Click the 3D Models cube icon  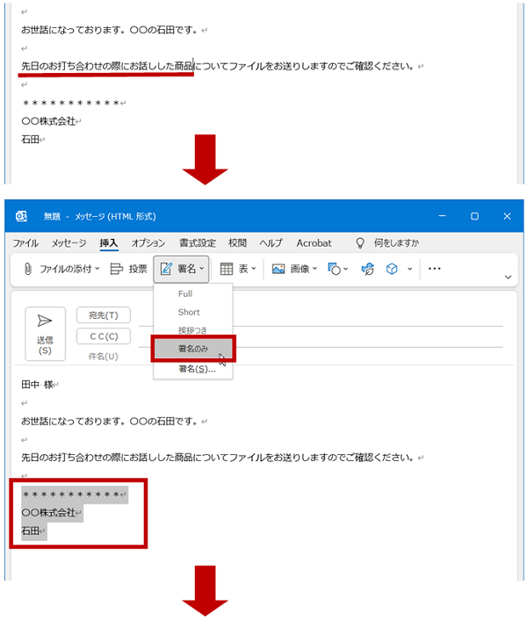coord(393,269)
